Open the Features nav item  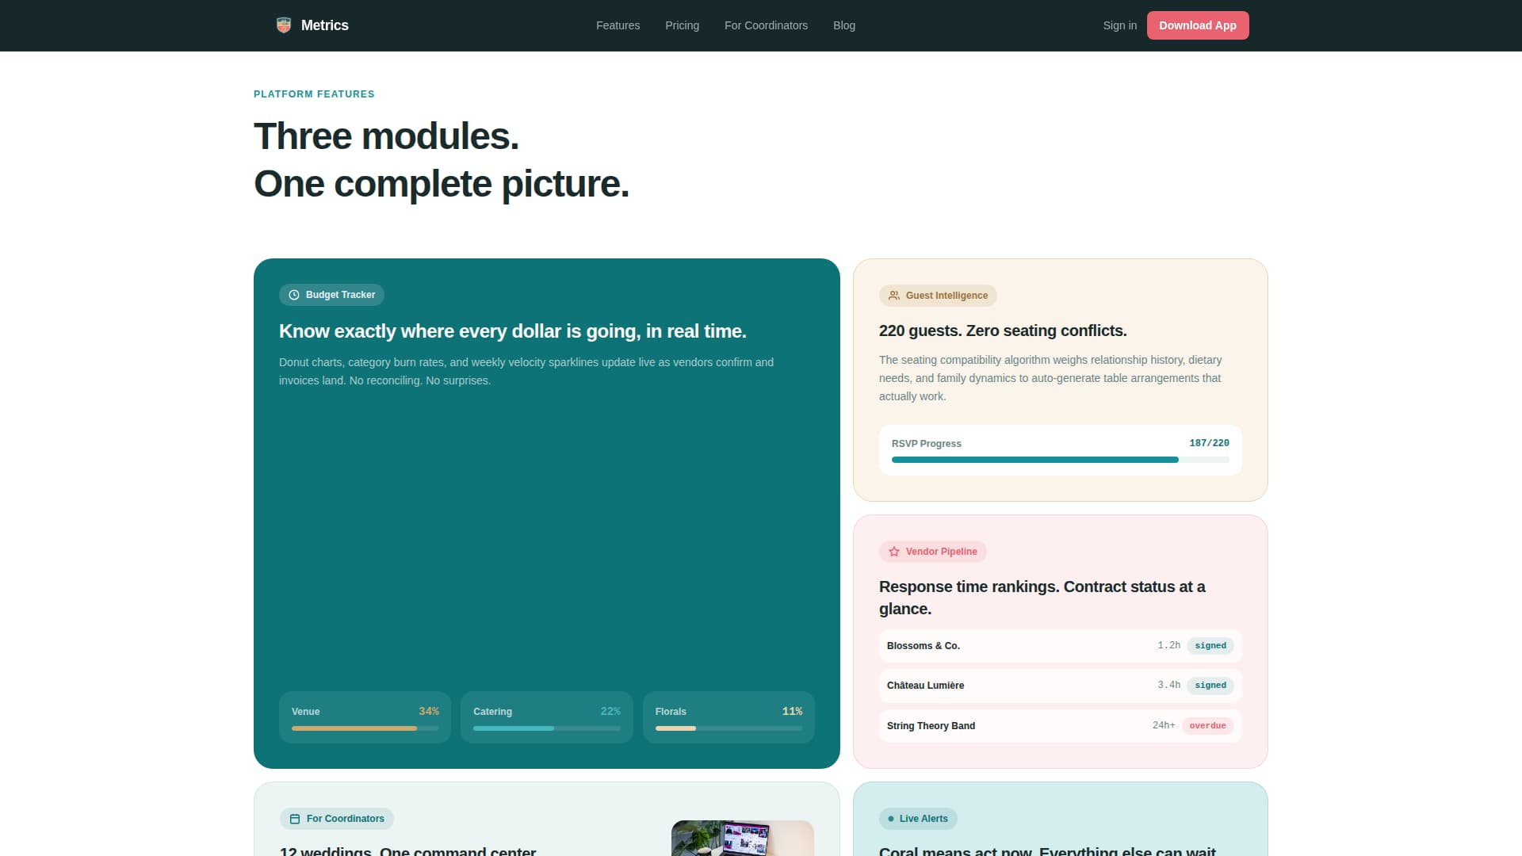click(x=618, y=25)
